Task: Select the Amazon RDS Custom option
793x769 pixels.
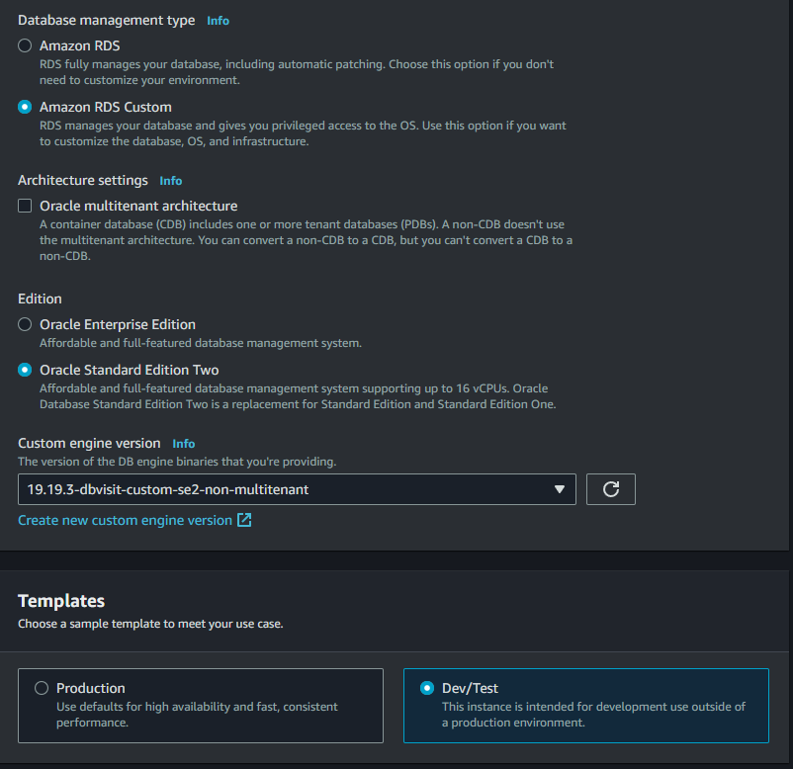Action: [25, 107]
